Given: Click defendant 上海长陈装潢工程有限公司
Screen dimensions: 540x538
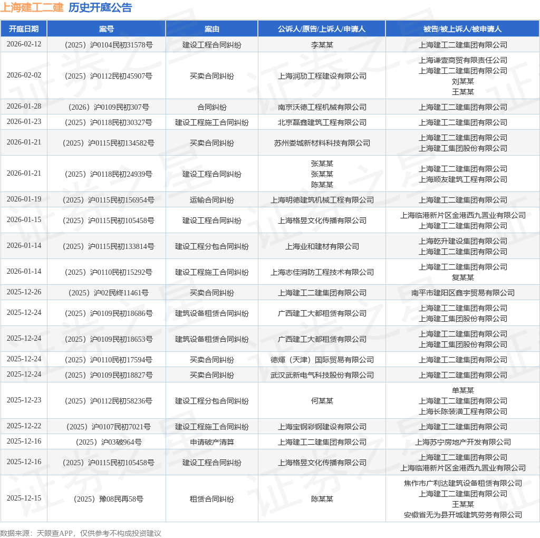Looking at the screenshot, I should pos(463,411).
